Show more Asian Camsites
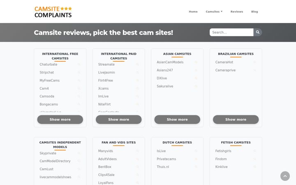296x185 pixels. [177, 120]
